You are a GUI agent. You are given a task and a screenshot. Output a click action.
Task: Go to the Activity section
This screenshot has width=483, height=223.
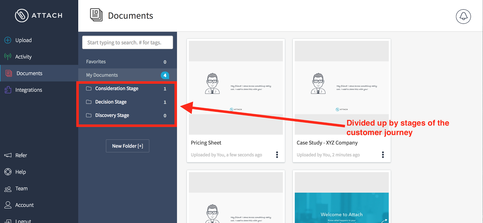(x=24, y=57)
